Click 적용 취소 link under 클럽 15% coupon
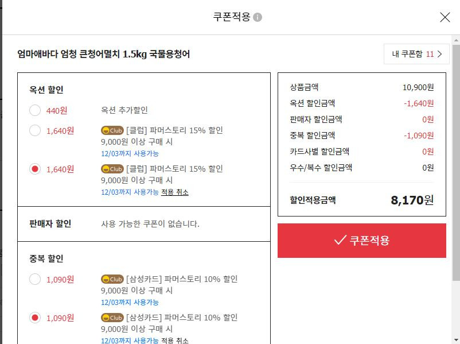The width and height of the screenshot is (460, 344). (175, 192)
